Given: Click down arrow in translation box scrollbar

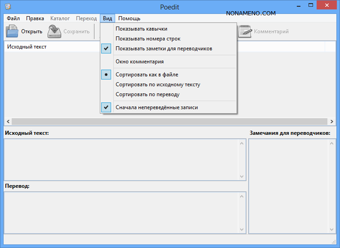Looking at the screenshot, I should [242, 229].
